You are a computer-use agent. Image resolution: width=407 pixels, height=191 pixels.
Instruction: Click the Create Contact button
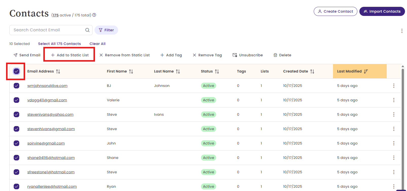click(x=336, y=11)
